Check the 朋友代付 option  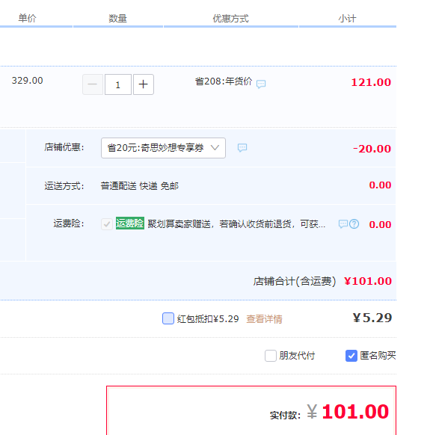tap(271, 356)
